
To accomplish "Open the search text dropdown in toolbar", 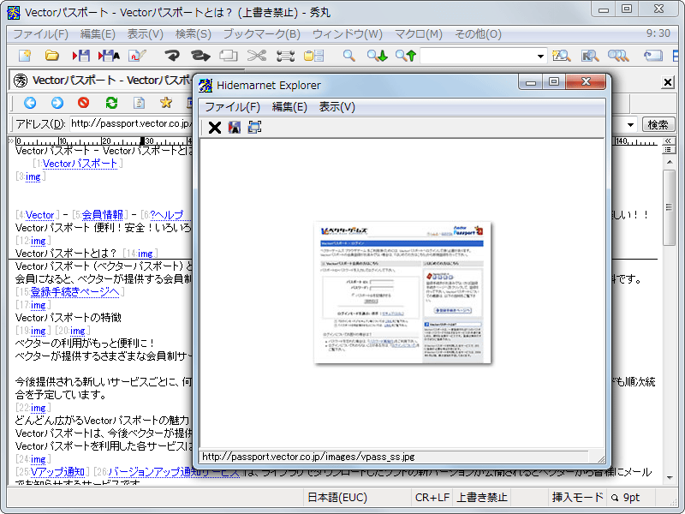I will click(540, 56).
